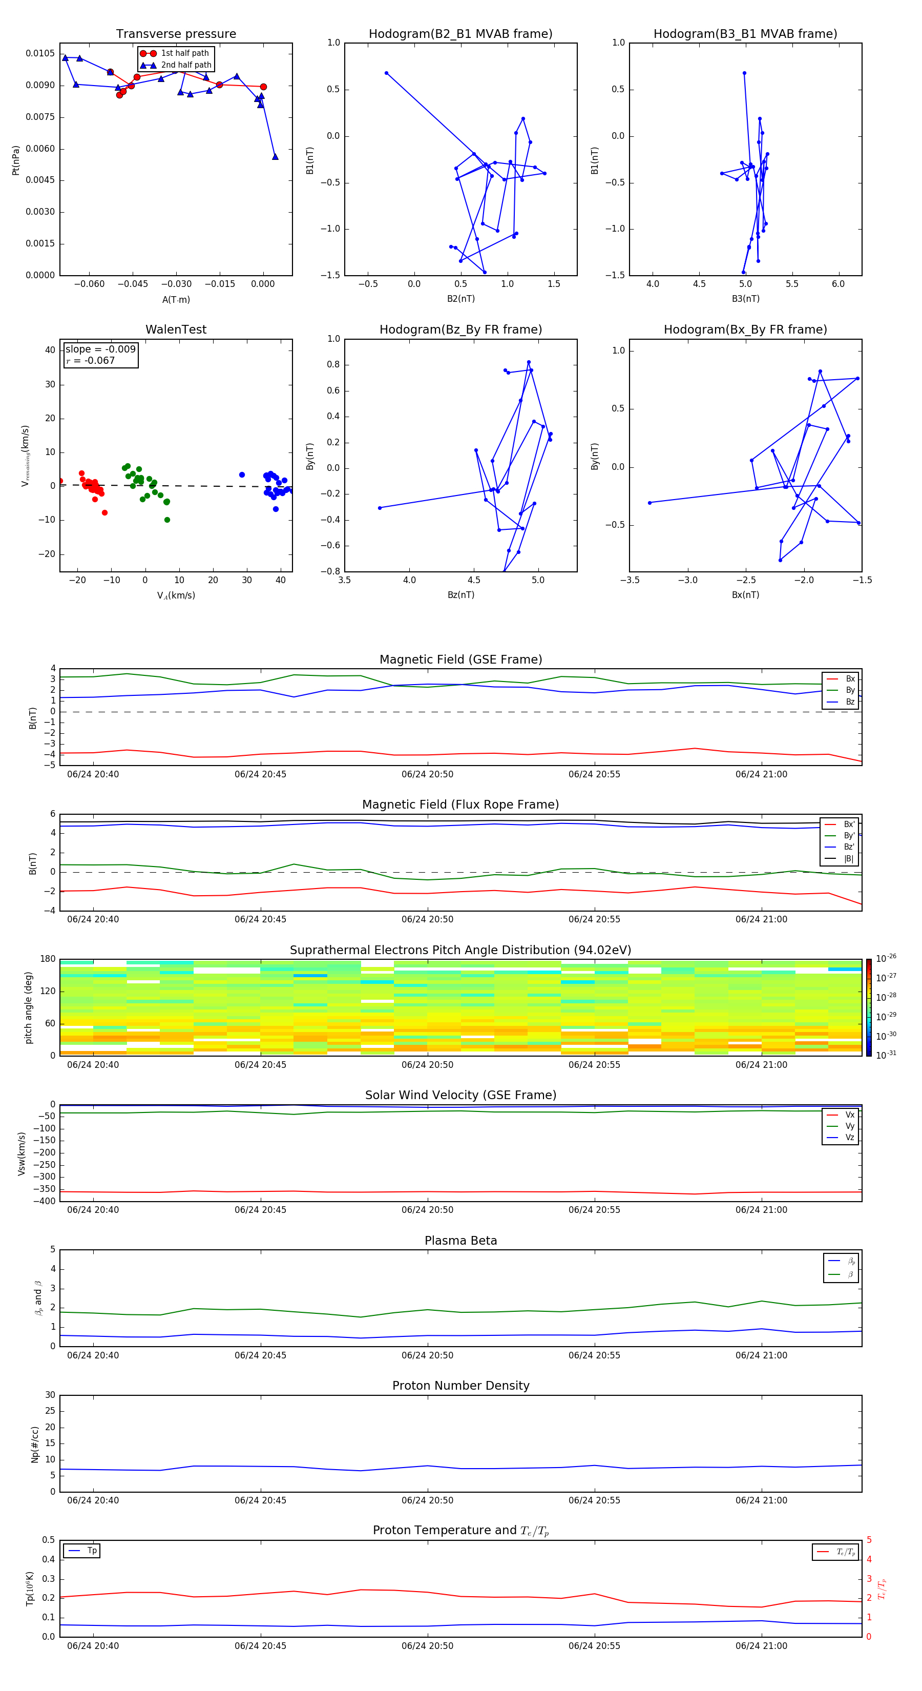
Task: Click the B3(nT) x-axis label
Action: (745, 299)
